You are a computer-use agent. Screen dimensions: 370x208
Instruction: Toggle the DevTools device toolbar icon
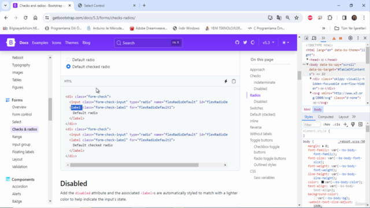click(x=314, y=38)
